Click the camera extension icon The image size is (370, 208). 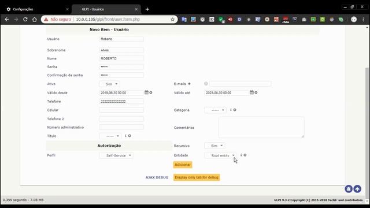coord(304,20)
